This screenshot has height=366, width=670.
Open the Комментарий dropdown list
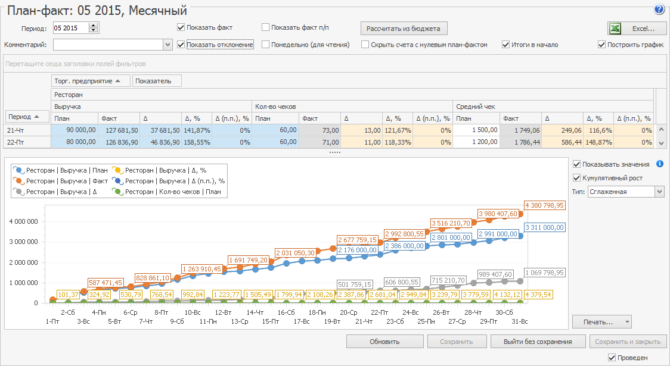coord(167,45)
